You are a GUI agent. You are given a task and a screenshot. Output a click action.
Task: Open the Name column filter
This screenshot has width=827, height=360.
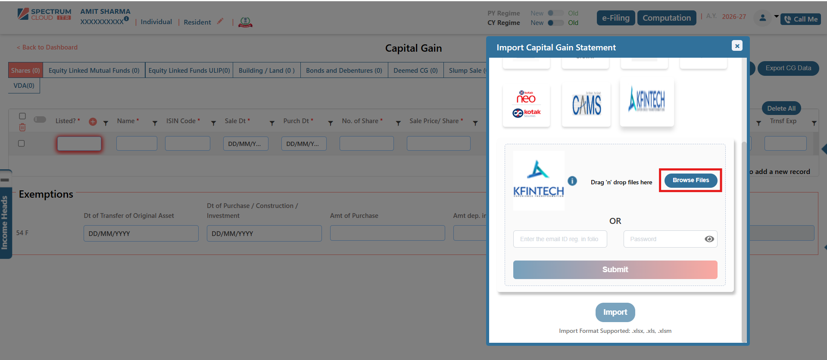click(155, 123)
